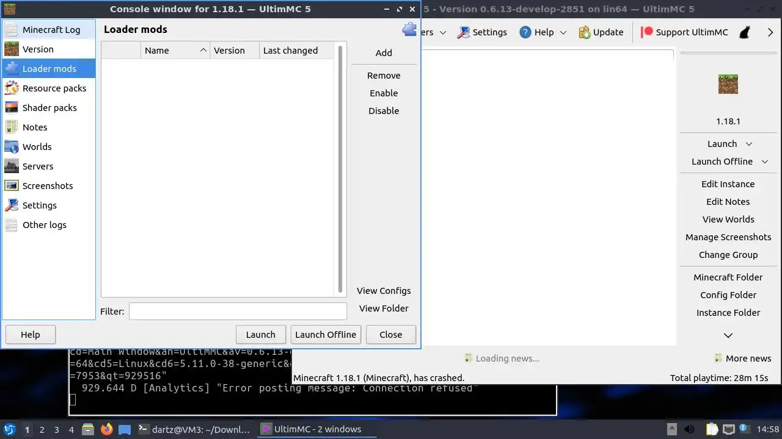
Task: Click the mods list vertical scrollbar
Action: (x=340, y=169)
